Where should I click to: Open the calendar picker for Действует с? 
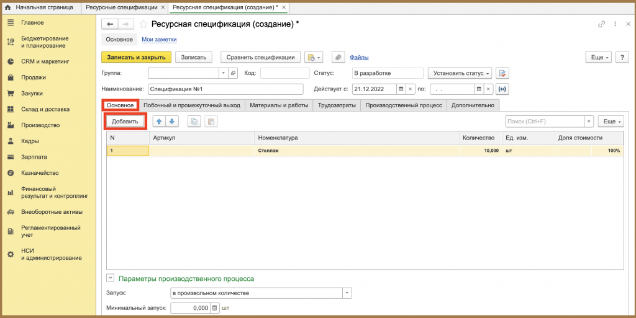tap(401, 89)
